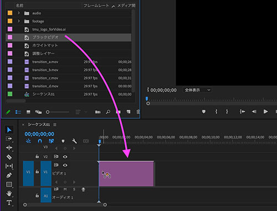The image size is (277, 211).
Task: Mute audio track A1
Action: [65, 189]
